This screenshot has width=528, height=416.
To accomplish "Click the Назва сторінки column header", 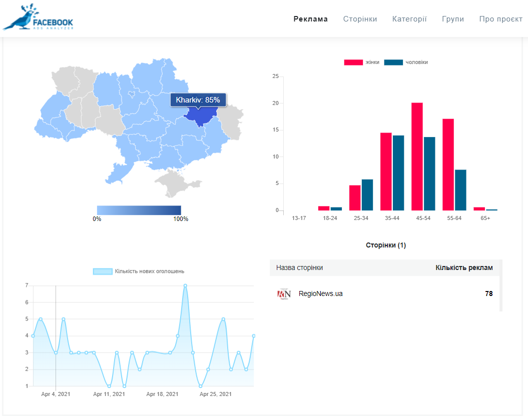I will (299, 267).
